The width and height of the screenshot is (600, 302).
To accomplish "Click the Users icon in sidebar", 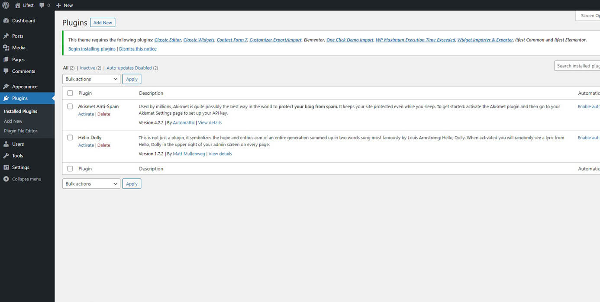I will point(6,144).
